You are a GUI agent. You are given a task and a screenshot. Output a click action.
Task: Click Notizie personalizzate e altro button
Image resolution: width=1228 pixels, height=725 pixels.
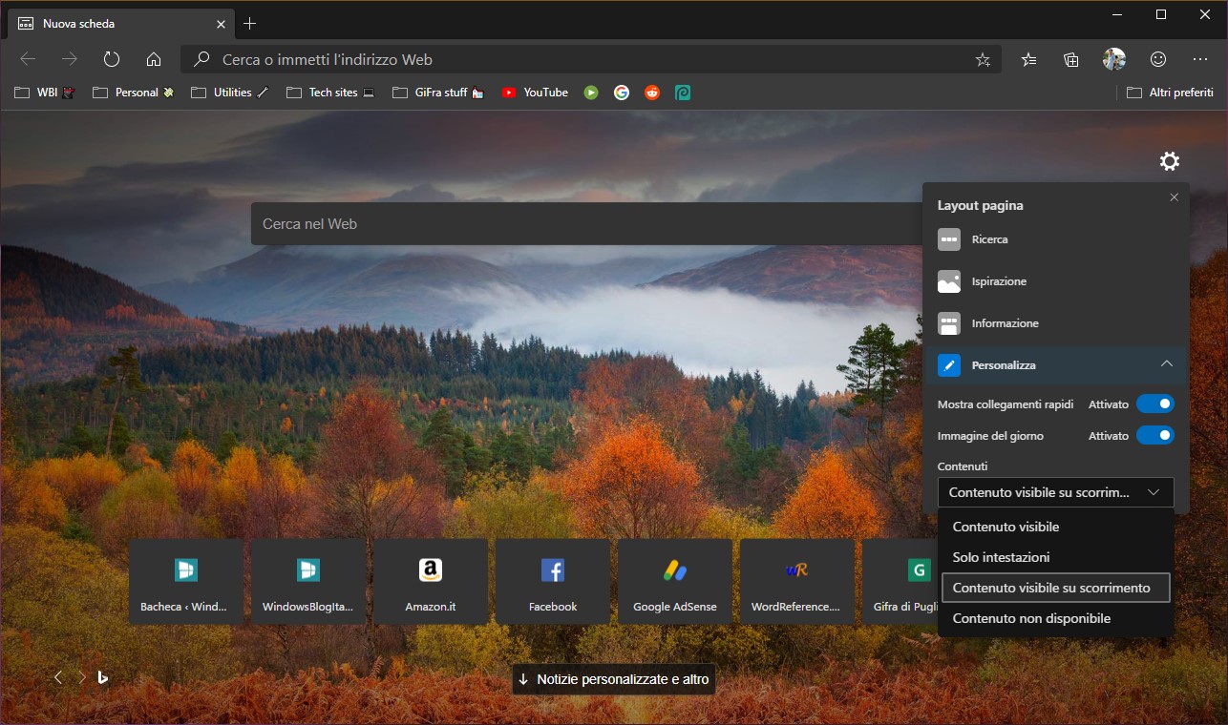tap(614, 679)
